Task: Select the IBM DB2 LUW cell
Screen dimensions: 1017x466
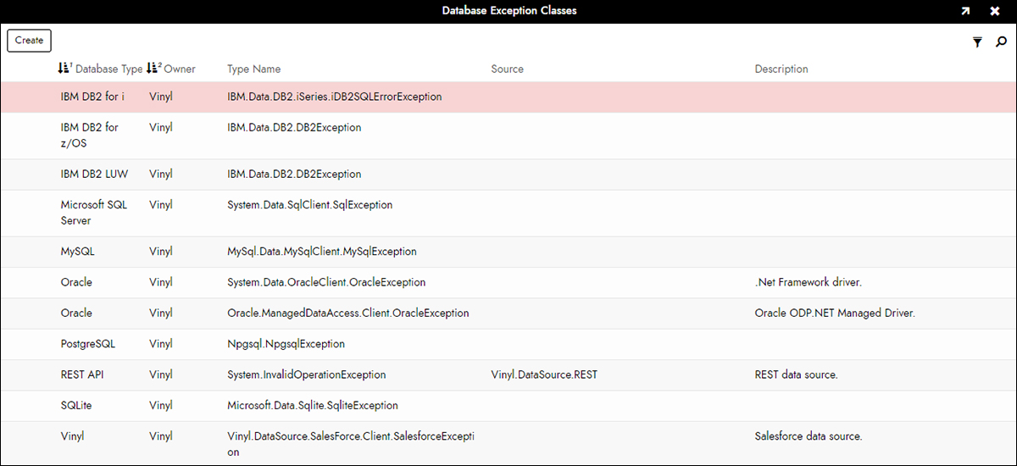Action: [x=92, y=174]
